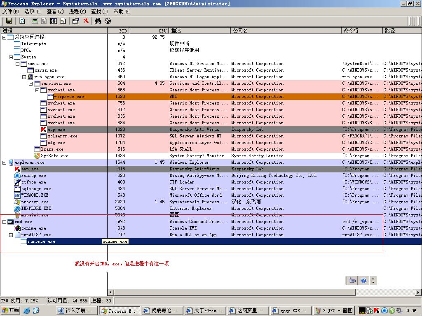
Task: Click the Kaspersky icon in system tray
Action: 377,311
